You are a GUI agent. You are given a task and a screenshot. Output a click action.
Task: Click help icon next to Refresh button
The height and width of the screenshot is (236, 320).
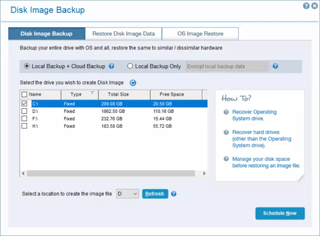click(174, 194)
